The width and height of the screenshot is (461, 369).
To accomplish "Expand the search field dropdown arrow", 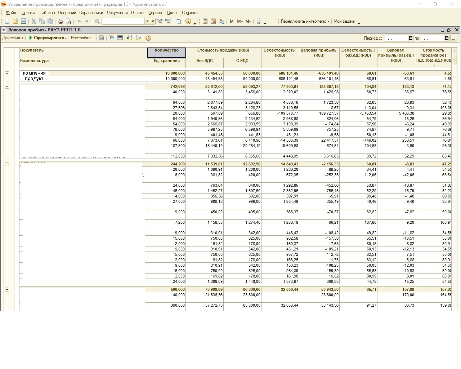I will (x=147, y=21).
